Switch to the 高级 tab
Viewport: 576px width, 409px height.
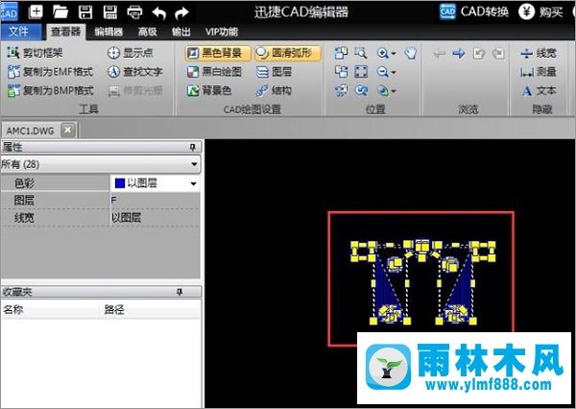point(147,32)
